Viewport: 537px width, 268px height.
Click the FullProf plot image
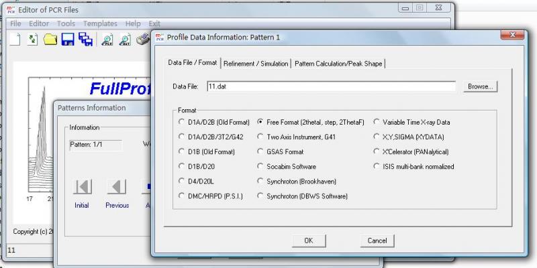(x=82, y=142)
